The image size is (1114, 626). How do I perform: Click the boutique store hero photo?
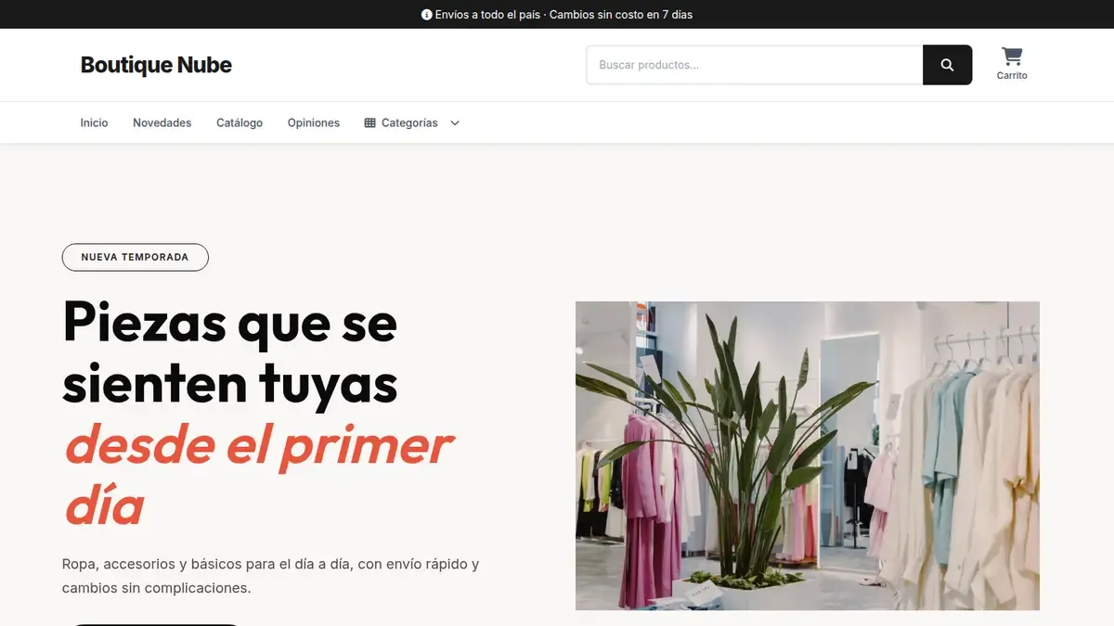pyautogui.click(x=808, y=455)
